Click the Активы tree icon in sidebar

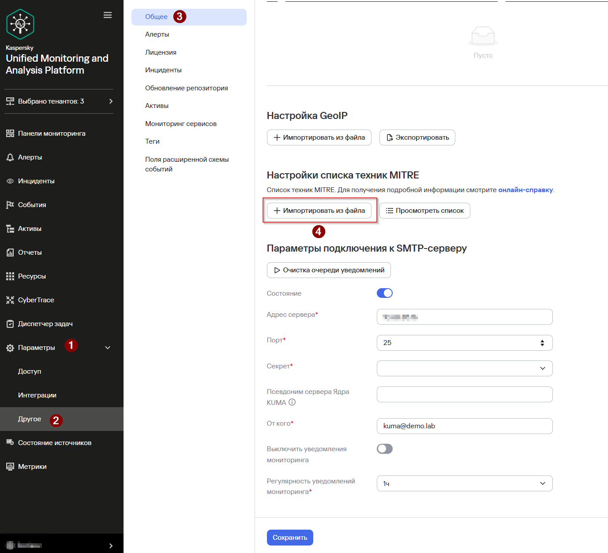(x=10, y=229)
